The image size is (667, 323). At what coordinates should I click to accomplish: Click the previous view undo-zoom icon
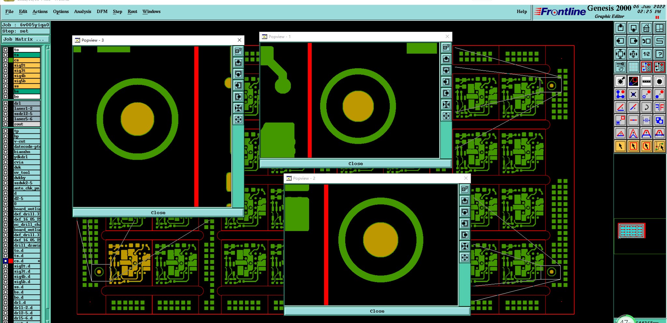point(646,41)
